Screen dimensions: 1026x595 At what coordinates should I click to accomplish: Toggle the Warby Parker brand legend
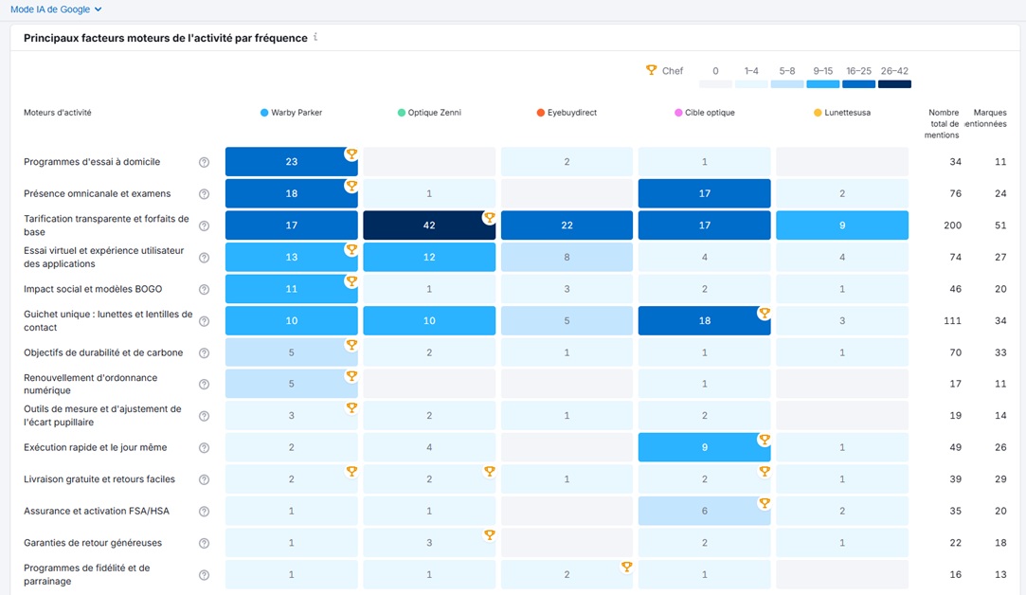coord(291,113)
